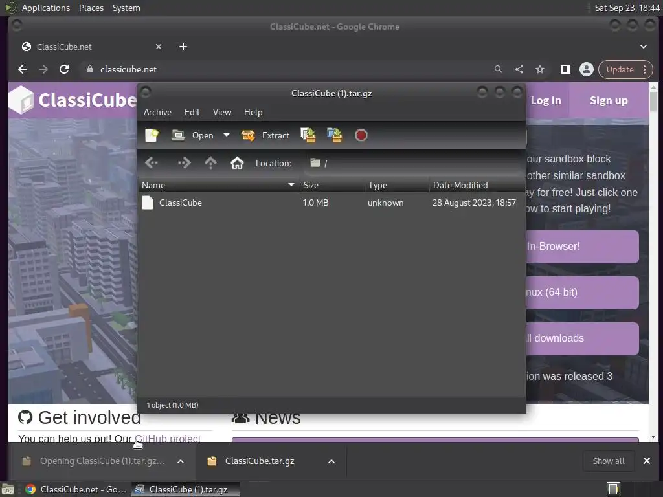Open the Applications menu
This screenshot has height=497, width=663.
46,8
